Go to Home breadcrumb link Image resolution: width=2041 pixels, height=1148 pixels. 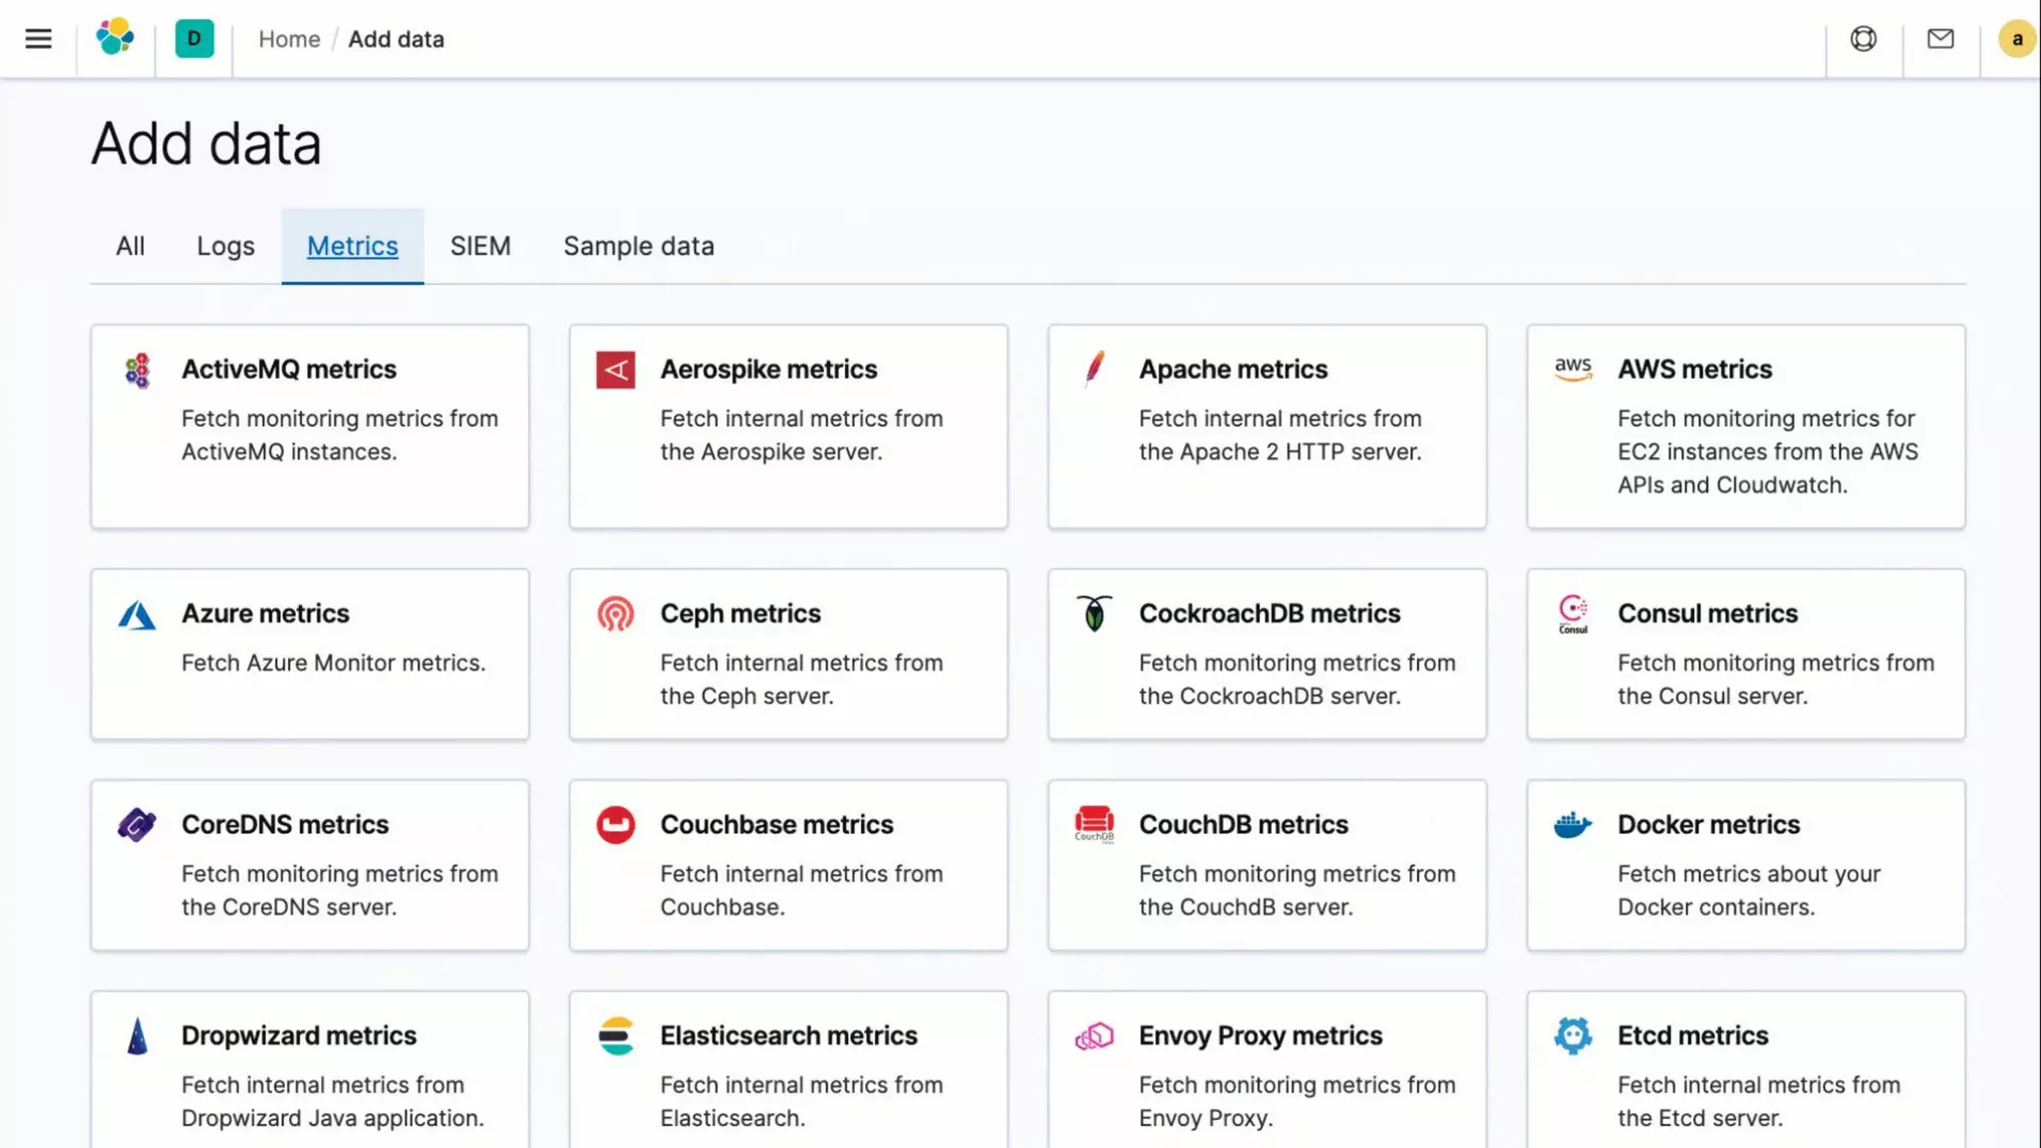pos(289,39)
